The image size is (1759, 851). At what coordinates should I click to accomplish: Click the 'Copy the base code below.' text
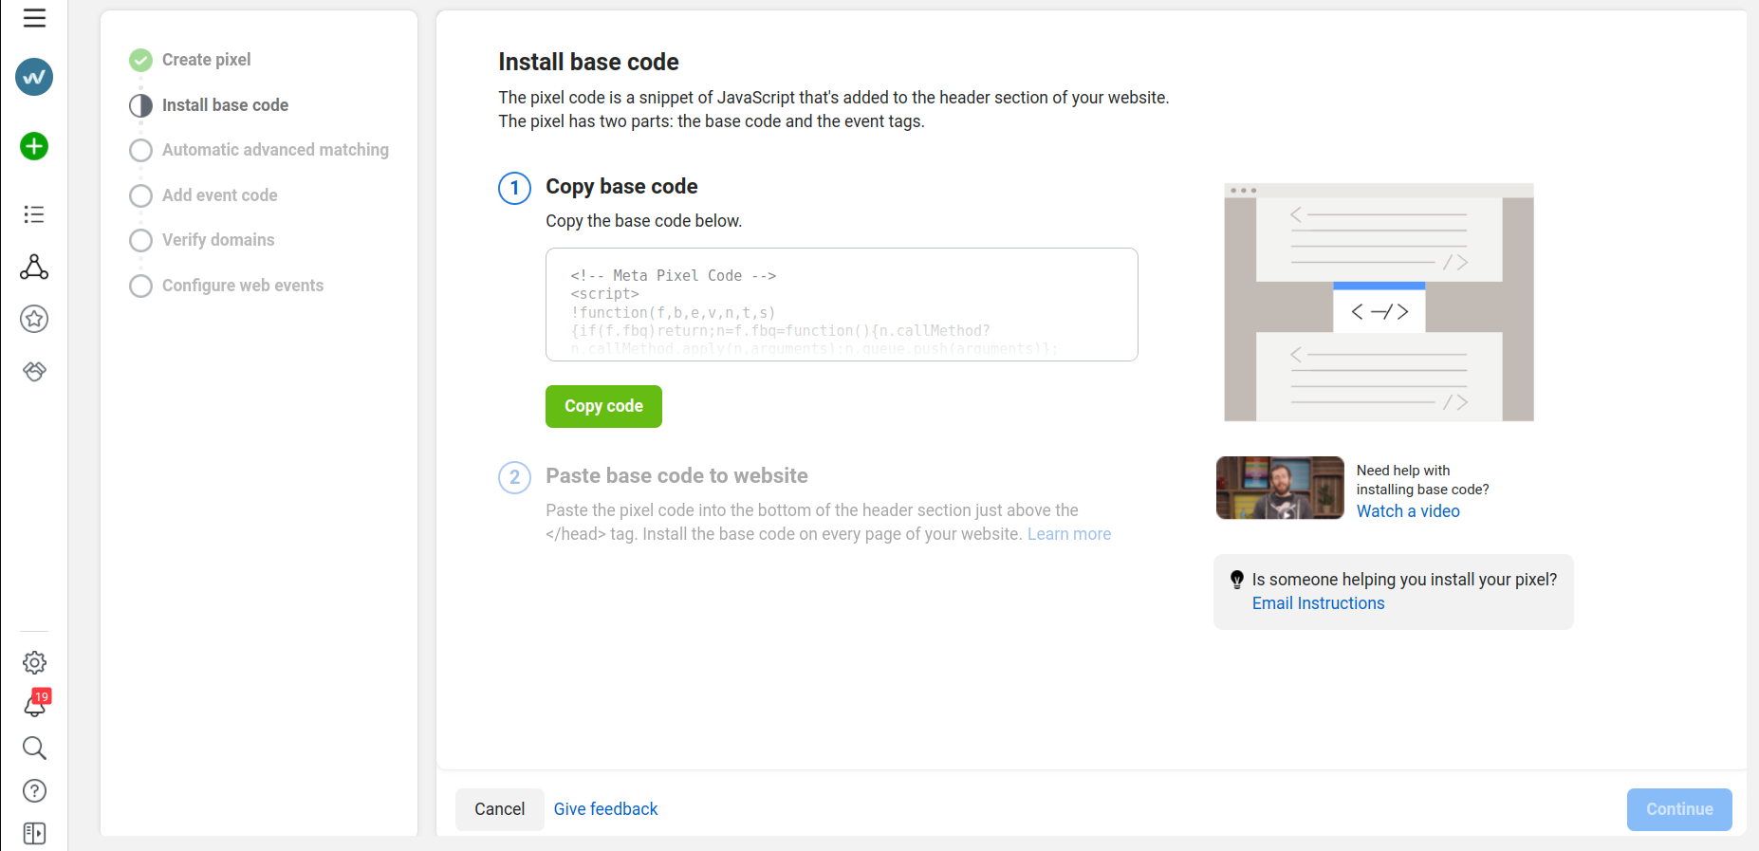pos(643,221)
